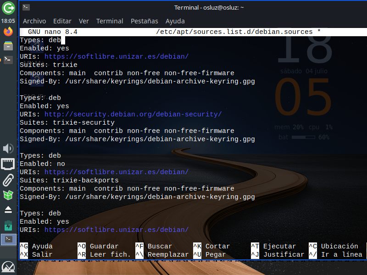Open the Terminal menu
Image resolution: width=367 pixels, height=275 pixels.
pos(110,21)
